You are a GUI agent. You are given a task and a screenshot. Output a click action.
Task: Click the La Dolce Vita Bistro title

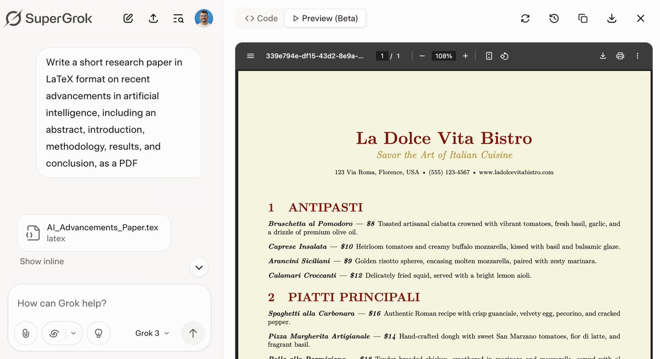[x=444, y=137]
